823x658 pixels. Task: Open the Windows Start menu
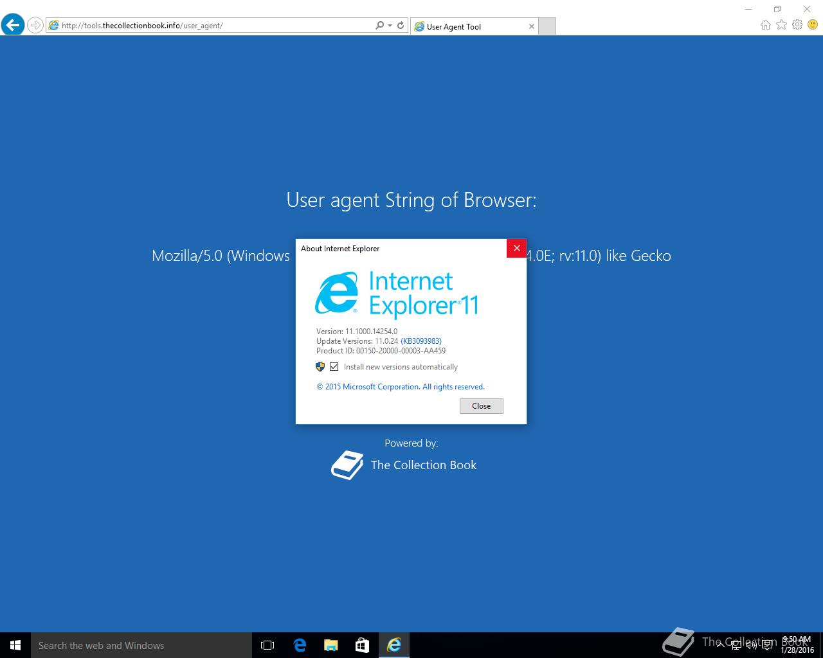pos(15,645)
